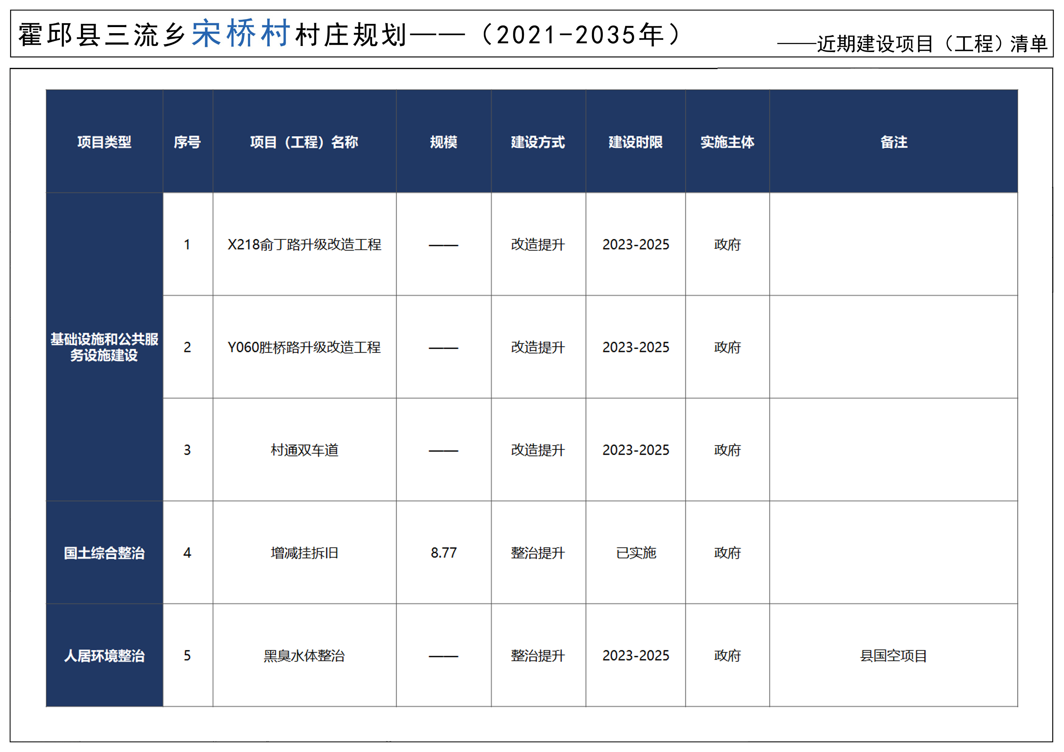Select the X218俞丁路升级改造工程 cell
Image resolution: width=1064 pixels, height=752 pixels.
click(304, 245)
